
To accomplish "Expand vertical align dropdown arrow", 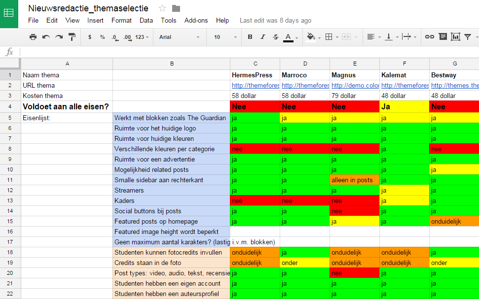I will click(397, 37).
